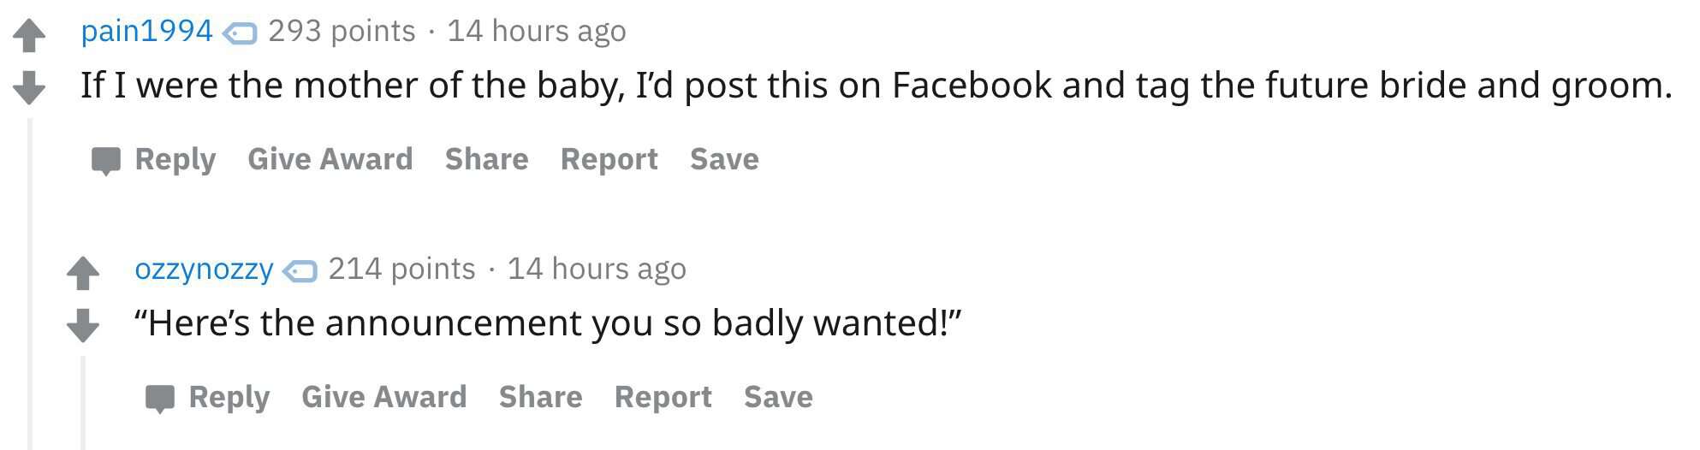
Task: Give Award to ozzynozzy's comment
Action: click(x=383, y=397)
